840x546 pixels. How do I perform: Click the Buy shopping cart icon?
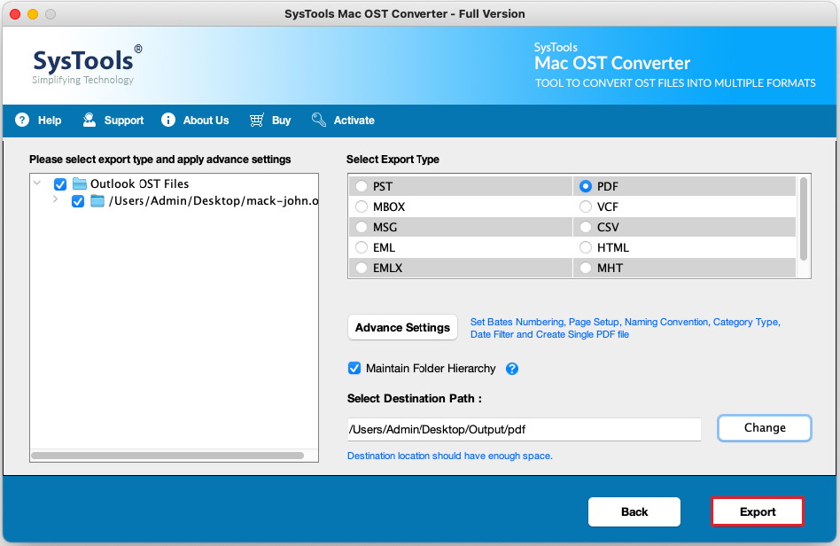coord(257,120)
